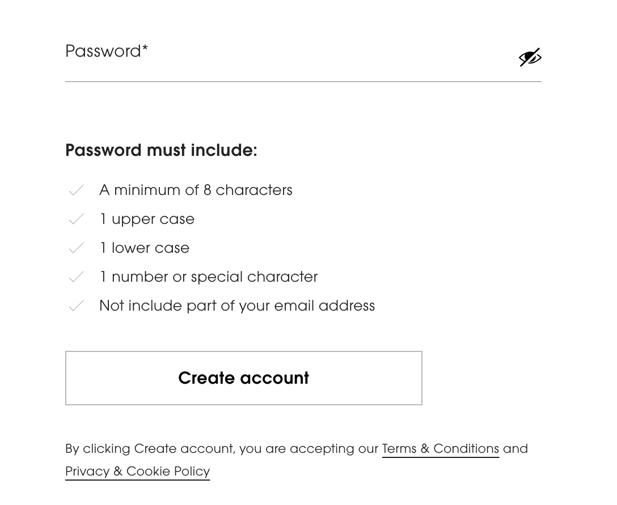The image size is (617, 505).
Task: Click checkmark next to 1 lower case
Action: (x=76, y=248)
